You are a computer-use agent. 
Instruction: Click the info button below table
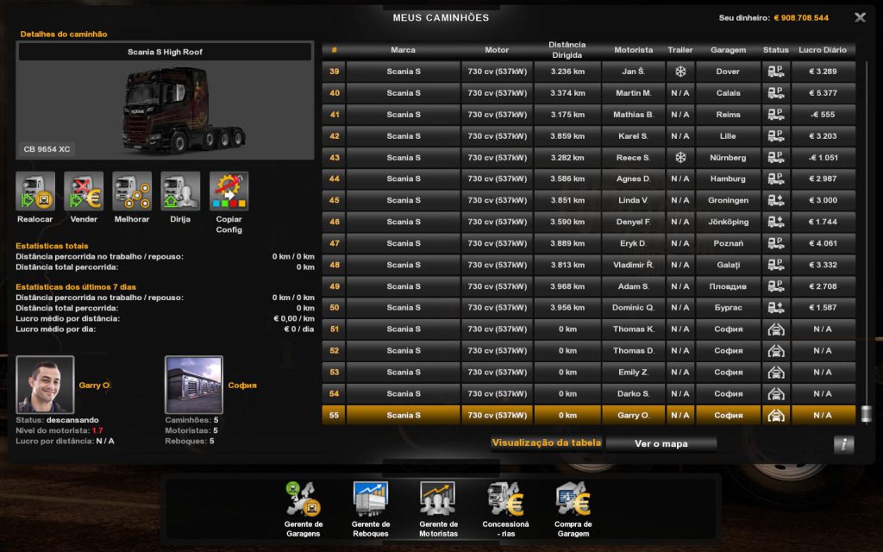(x=843, y=444)
